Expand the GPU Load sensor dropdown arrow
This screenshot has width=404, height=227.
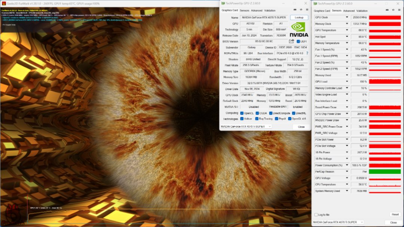click(x=347, y=81)
